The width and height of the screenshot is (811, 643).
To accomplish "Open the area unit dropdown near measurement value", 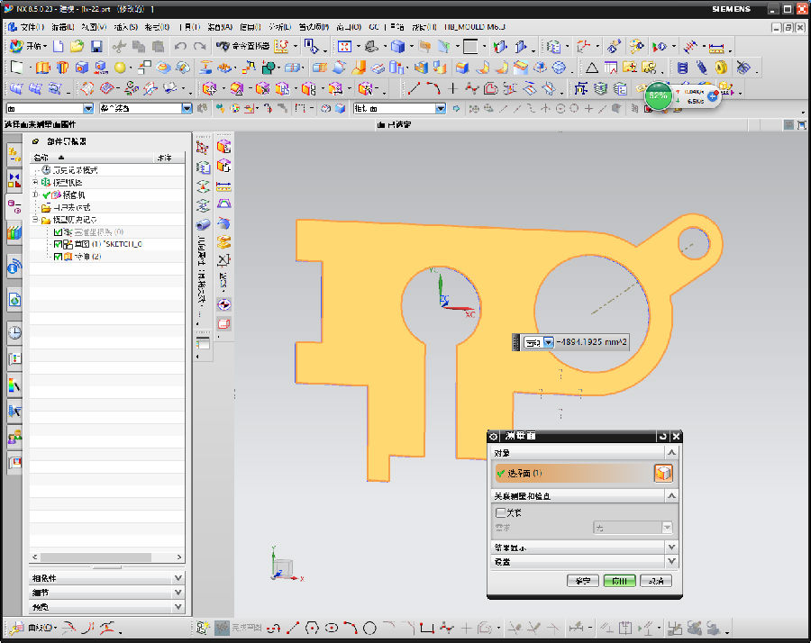I will (548, 343).
